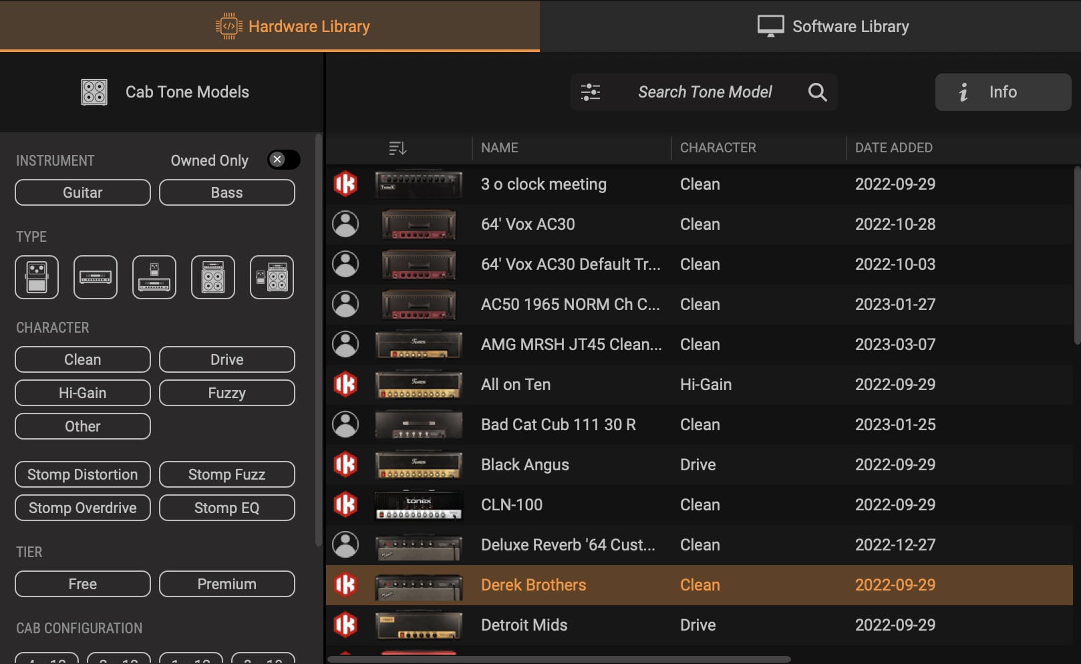Toggle the Clean character filter
The height and width of the screenshot is (664, 1081).
[83, 359]
